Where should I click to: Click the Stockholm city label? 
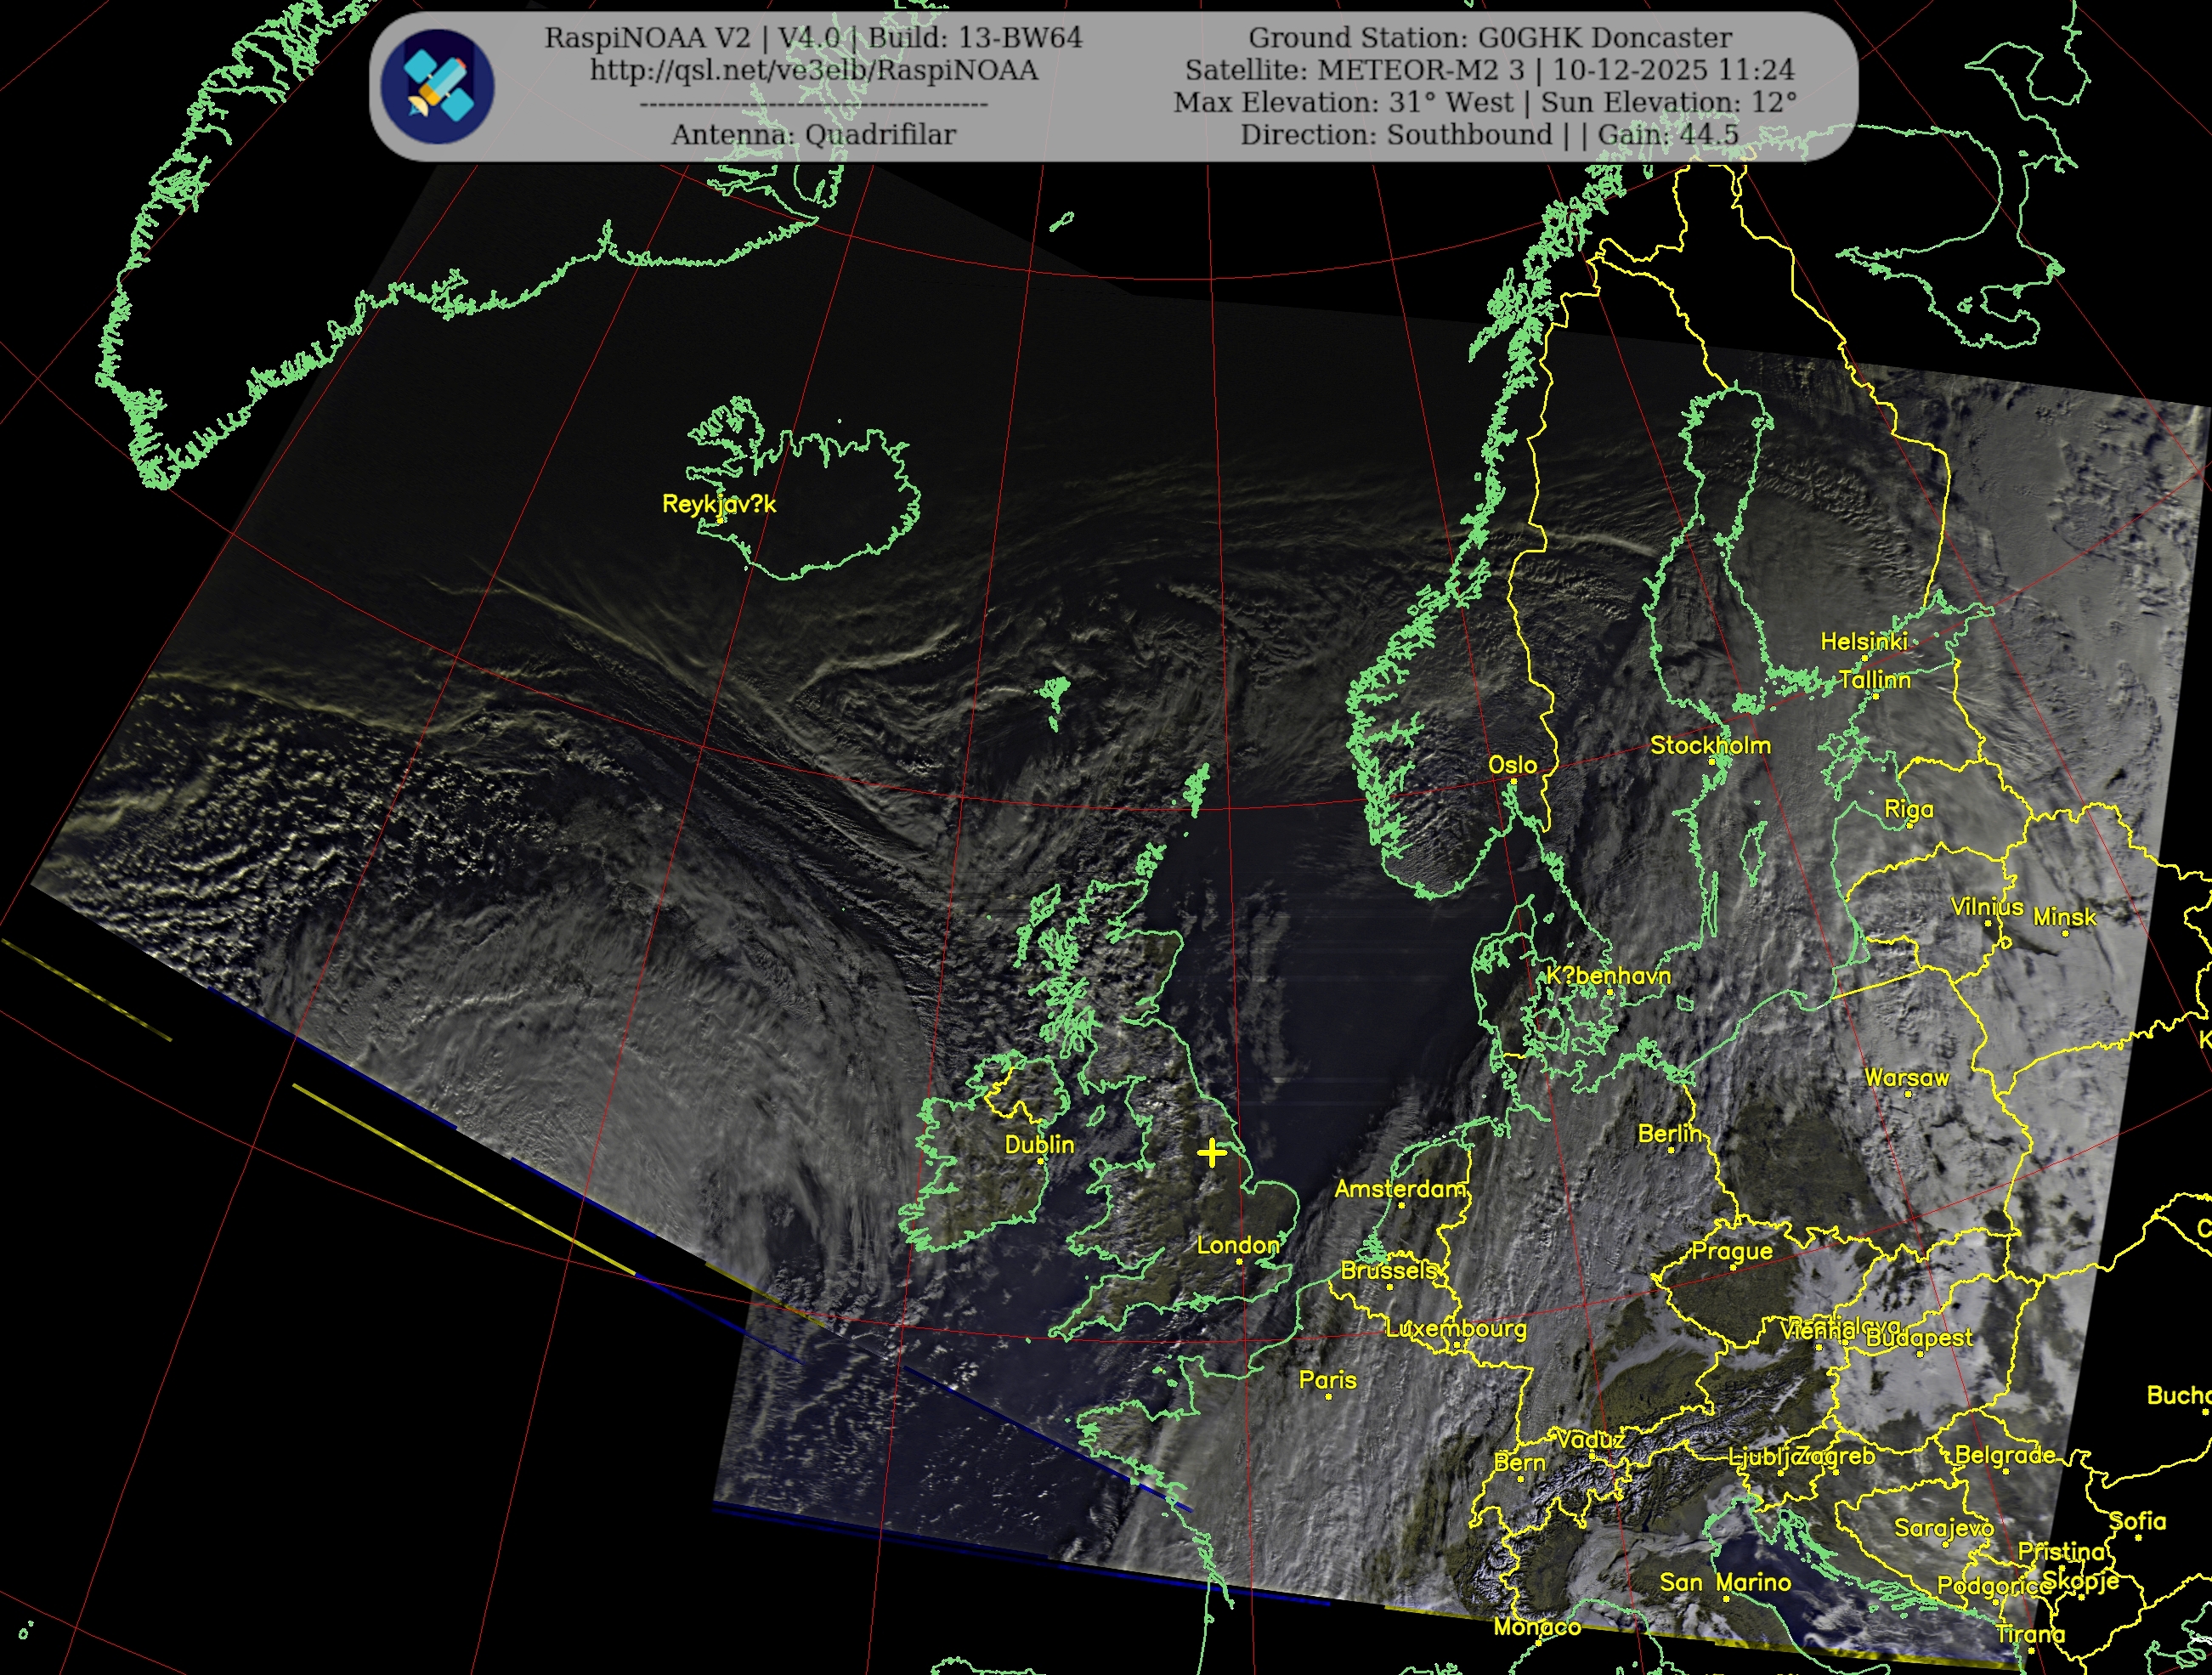[1710, 745]
